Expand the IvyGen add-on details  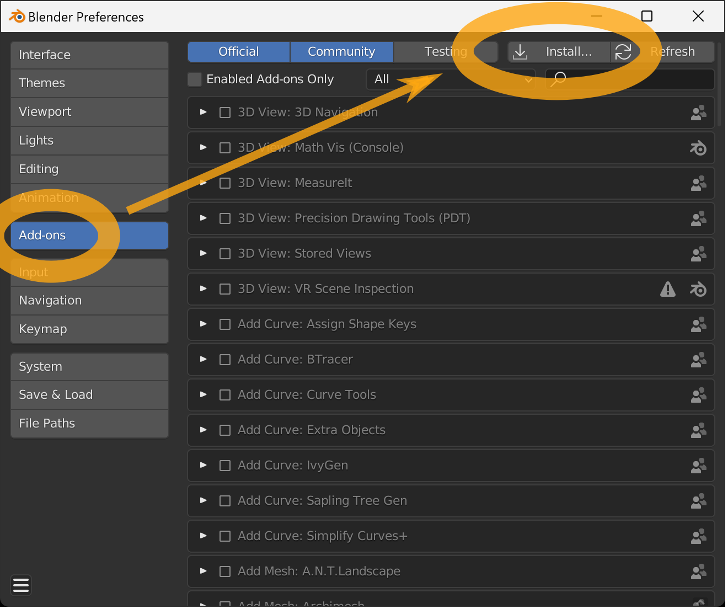[x=204, y=465]
